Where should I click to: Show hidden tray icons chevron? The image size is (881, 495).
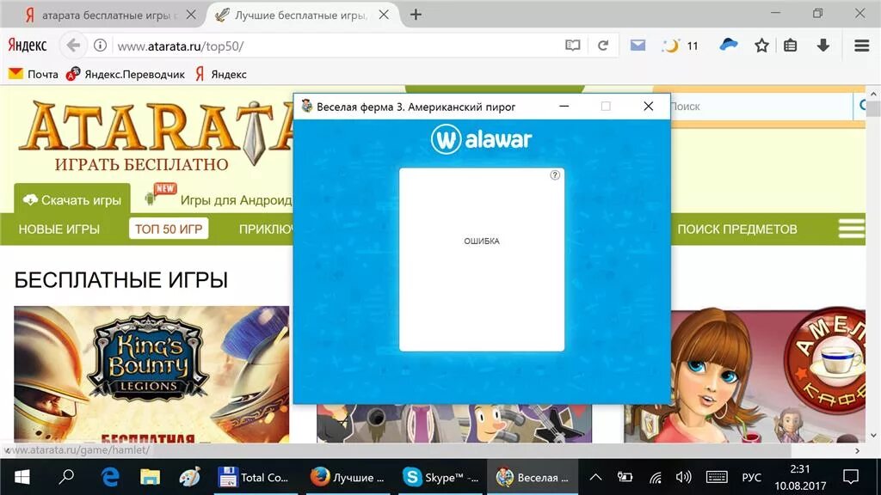pos(595,477)
